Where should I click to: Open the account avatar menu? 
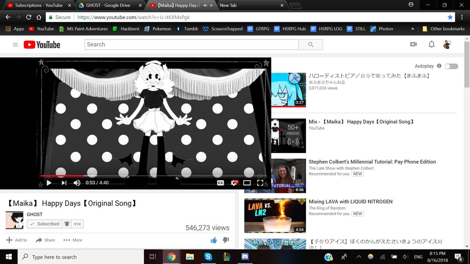pyautogui.click(x=447, y=45)
